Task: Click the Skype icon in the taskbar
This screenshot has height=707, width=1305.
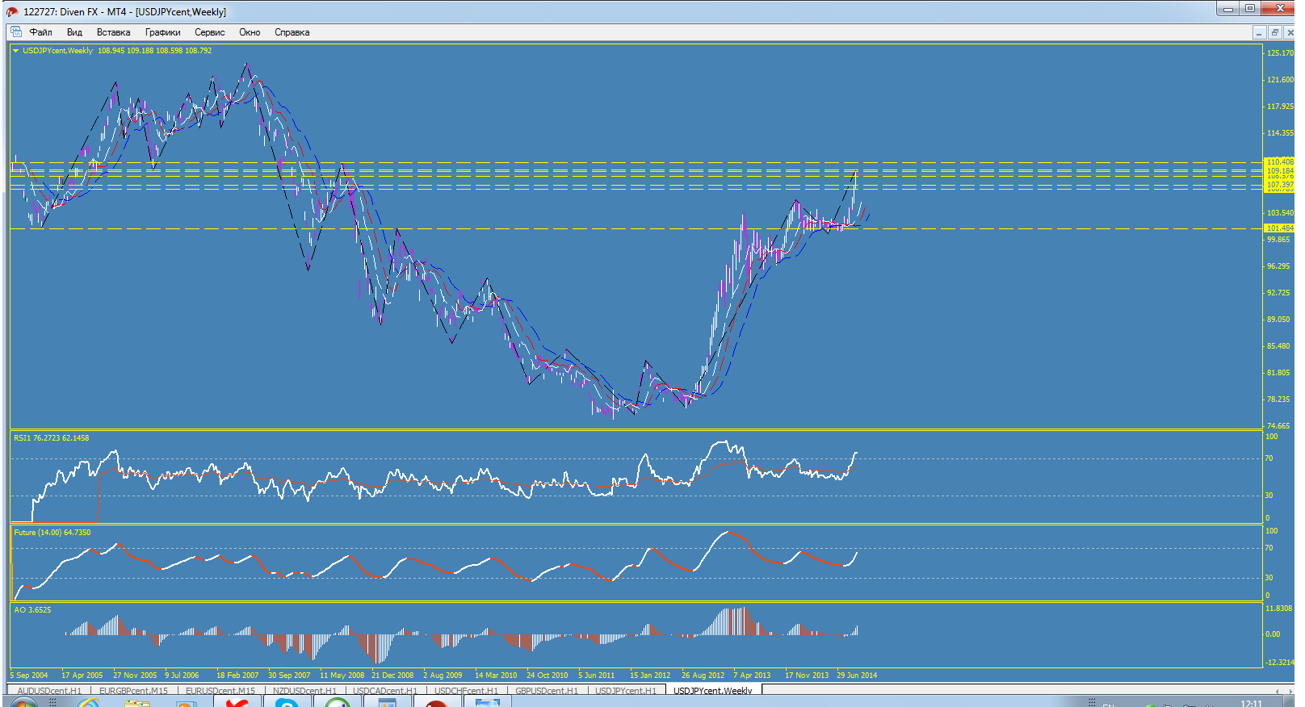Action: (x=286, y=703)
